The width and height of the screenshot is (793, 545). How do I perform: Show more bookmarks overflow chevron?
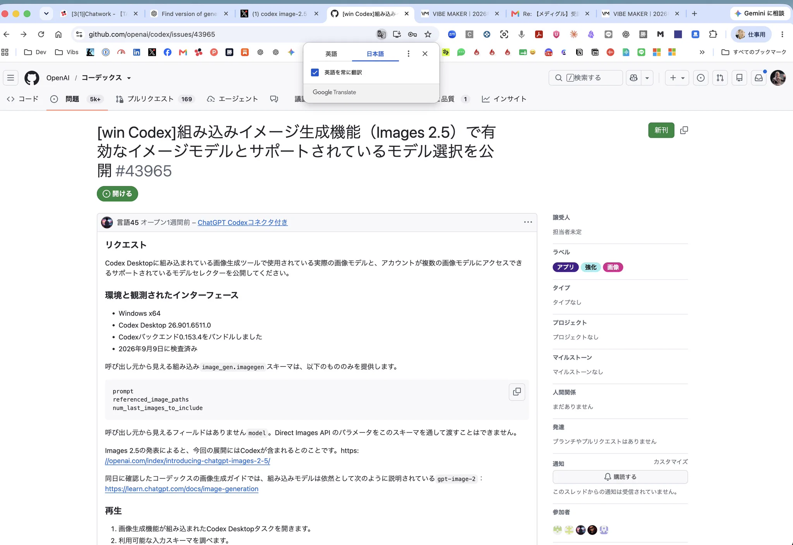point(702,52)
